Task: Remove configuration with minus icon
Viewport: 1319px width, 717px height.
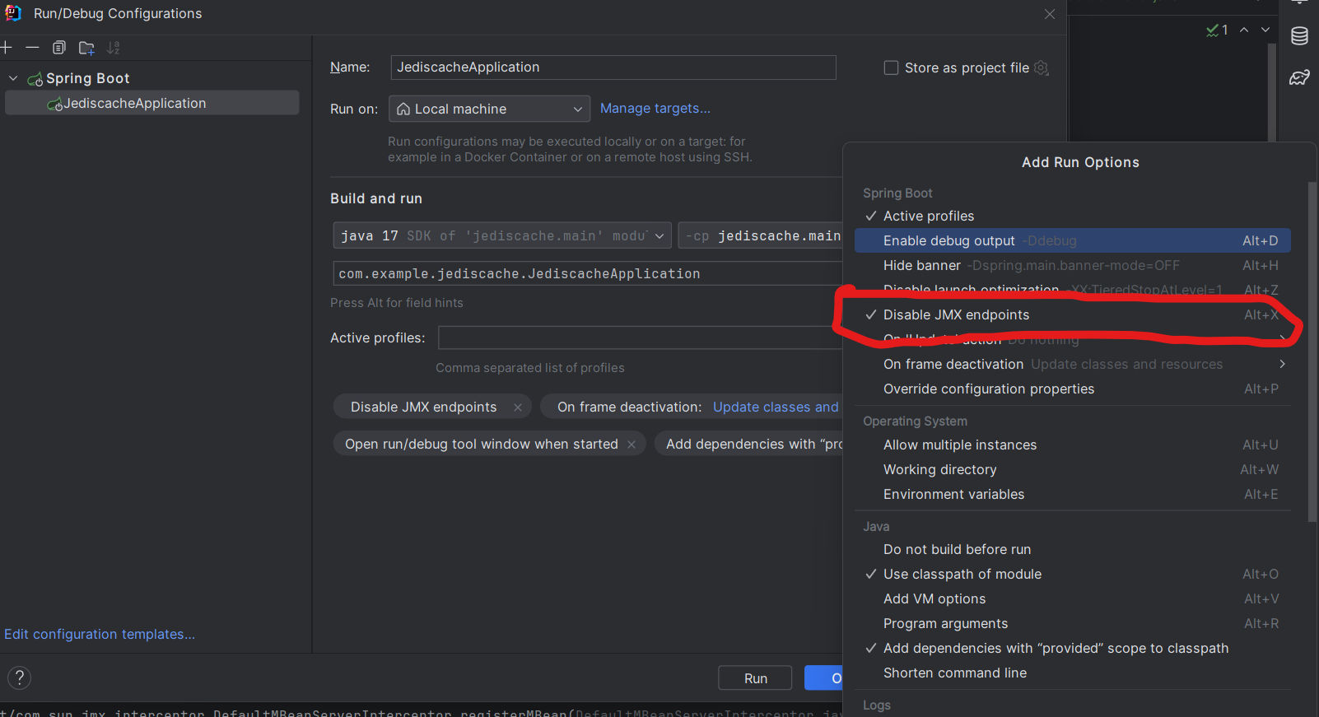Action: 32,48
